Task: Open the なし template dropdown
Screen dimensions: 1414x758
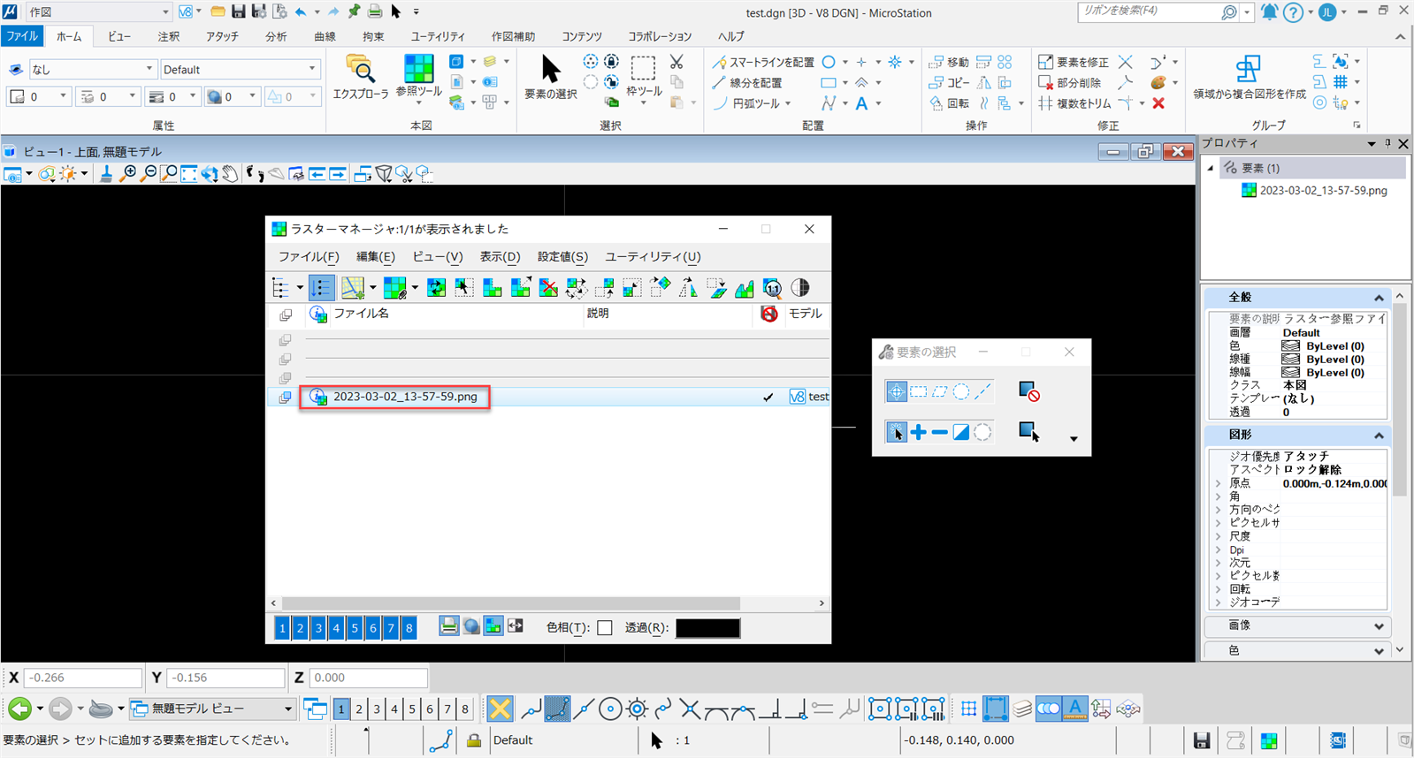Action: point(93,69)
